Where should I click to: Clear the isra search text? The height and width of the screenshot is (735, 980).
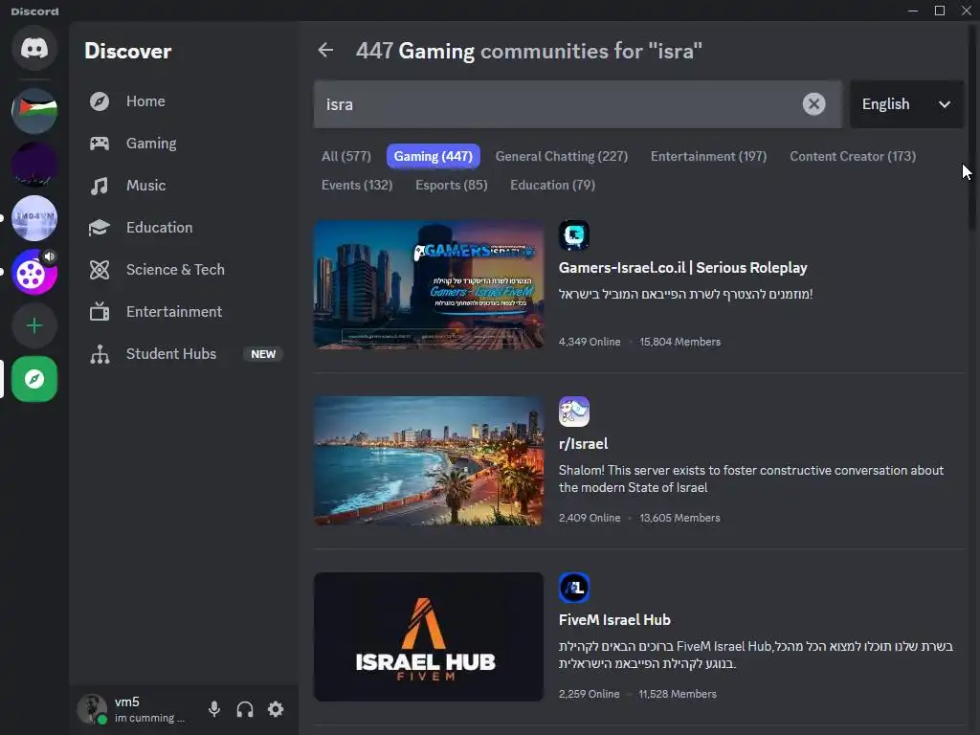point(813,103)
